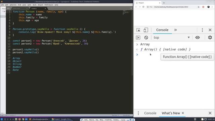Bookmark the page with the star icon
Viewport: 215px width, 121px height.
click(199, 7)
